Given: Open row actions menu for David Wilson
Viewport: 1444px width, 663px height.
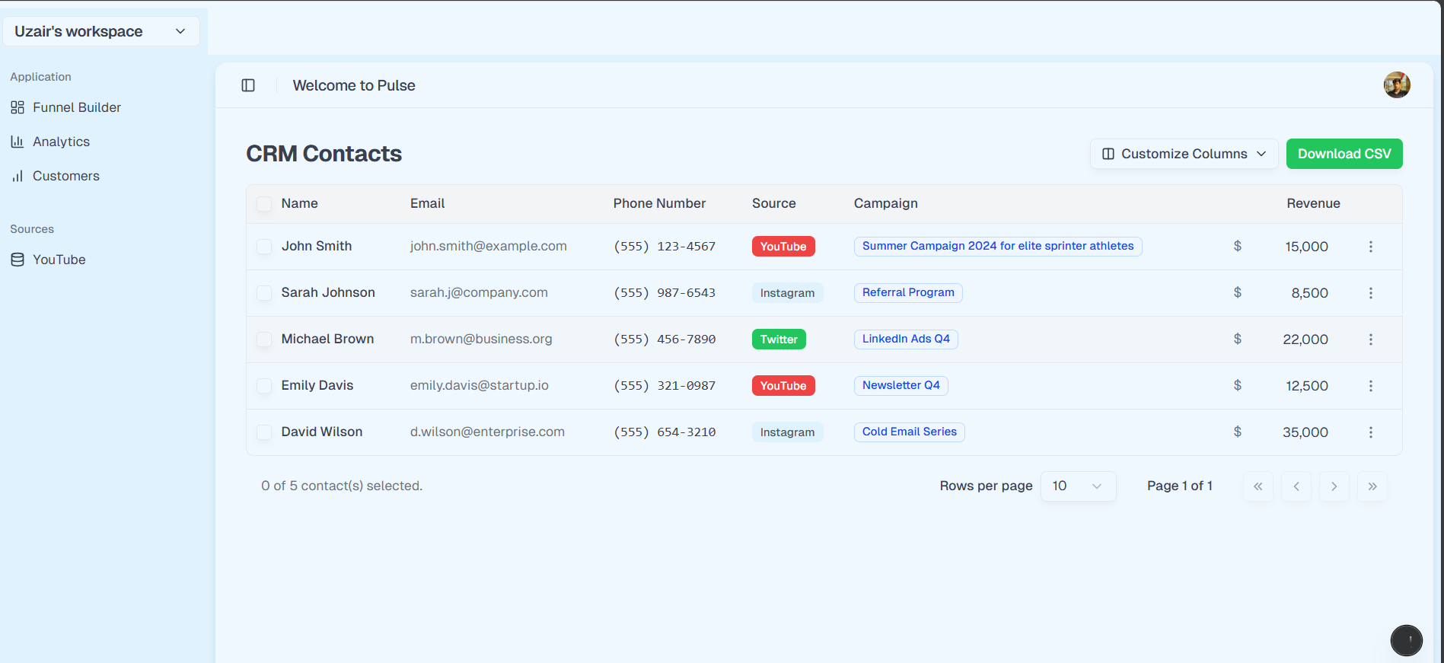Looking at the screenshot, I should pyautogui.click(x=1370, y=432).
